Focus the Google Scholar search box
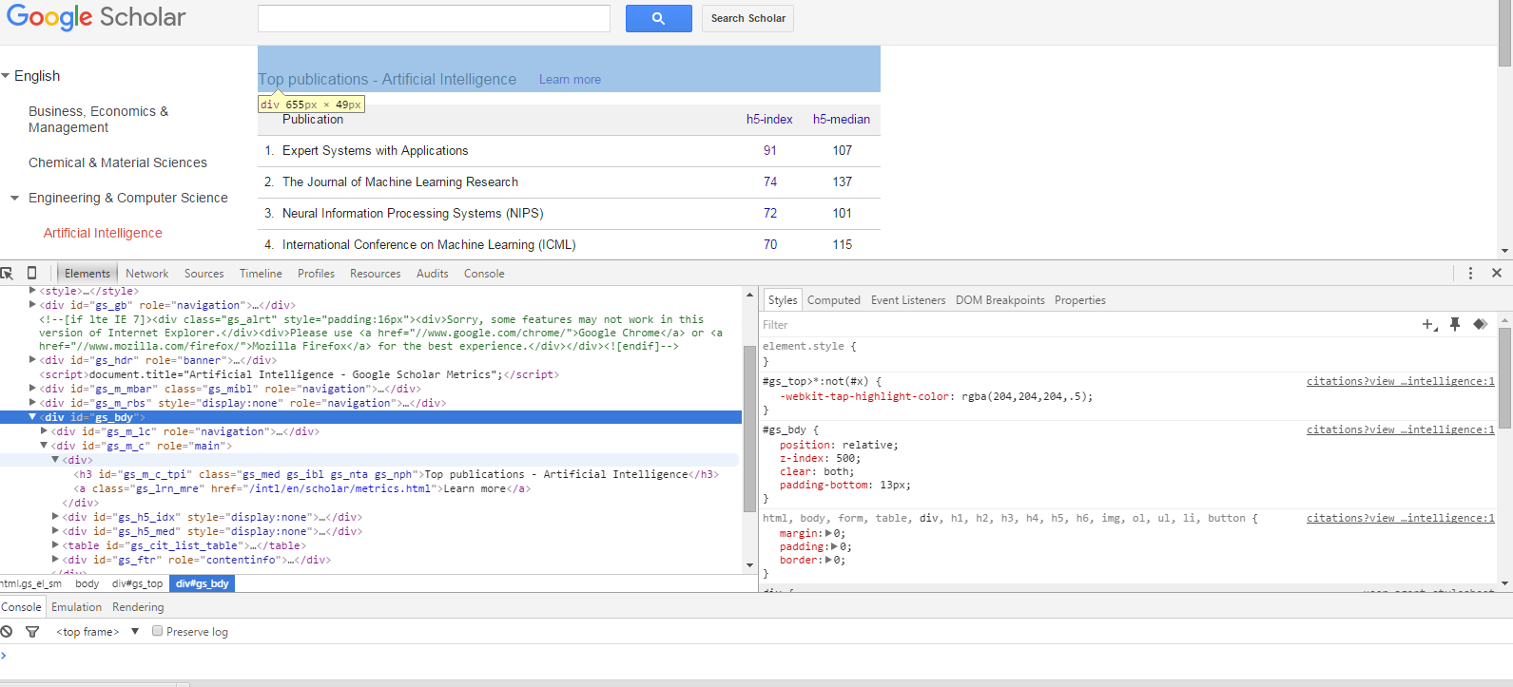 [x=434, y=18]
